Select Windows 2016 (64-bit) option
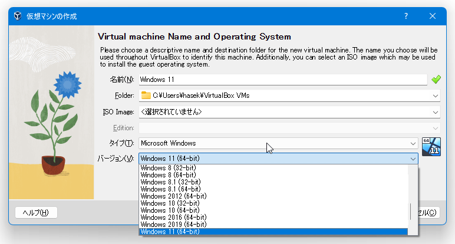The height and width of the screenshot is (244, 455). 273,217
